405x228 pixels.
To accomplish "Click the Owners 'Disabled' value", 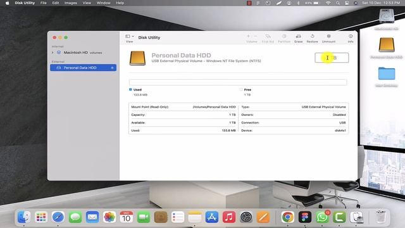I will pos(339,115).
